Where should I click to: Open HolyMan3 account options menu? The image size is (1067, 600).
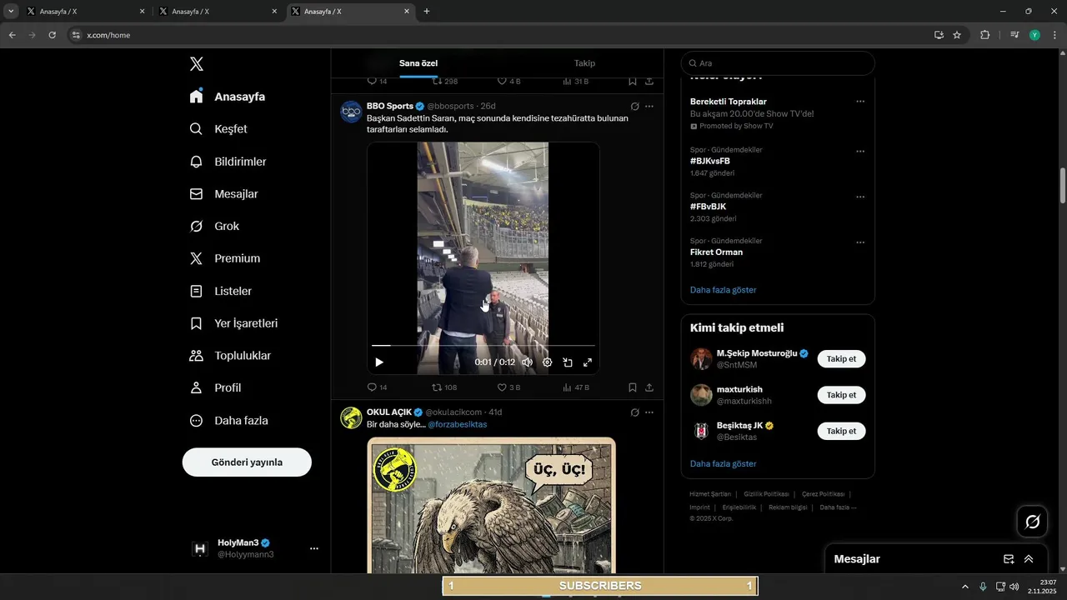click(x=314, y=548)
